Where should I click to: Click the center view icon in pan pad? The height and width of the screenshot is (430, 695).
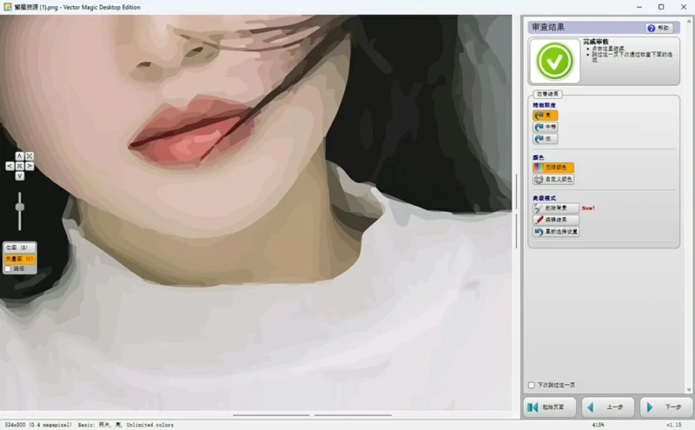[19, 166]
